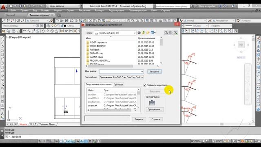Open the file name combo box arrow
This screenshot has width=261, height=147.
point(142,72)
